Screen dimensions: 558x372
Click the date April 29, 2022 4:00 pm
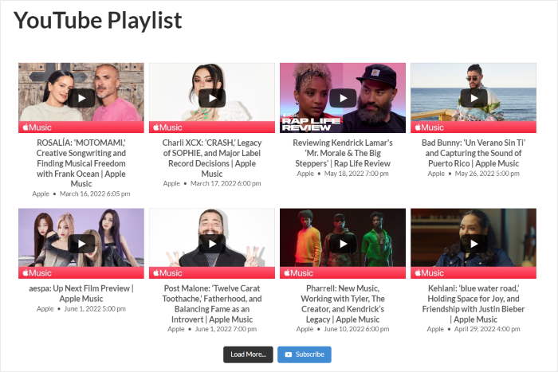coord(487,329)
